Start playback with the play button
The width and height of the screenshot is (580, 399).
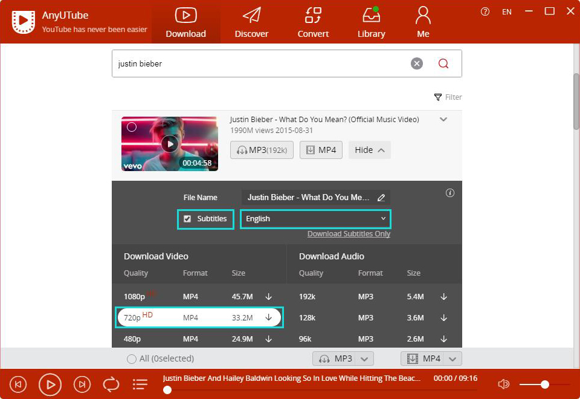(x=50, y=384)
